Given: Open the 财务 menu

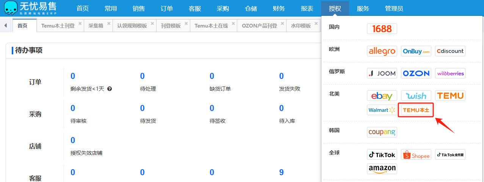Looking at the screenshot, I should point(279,8).
